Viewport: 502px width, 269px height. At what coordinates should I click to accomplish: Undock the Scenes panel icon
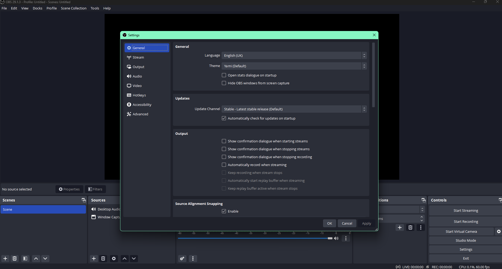84,200
